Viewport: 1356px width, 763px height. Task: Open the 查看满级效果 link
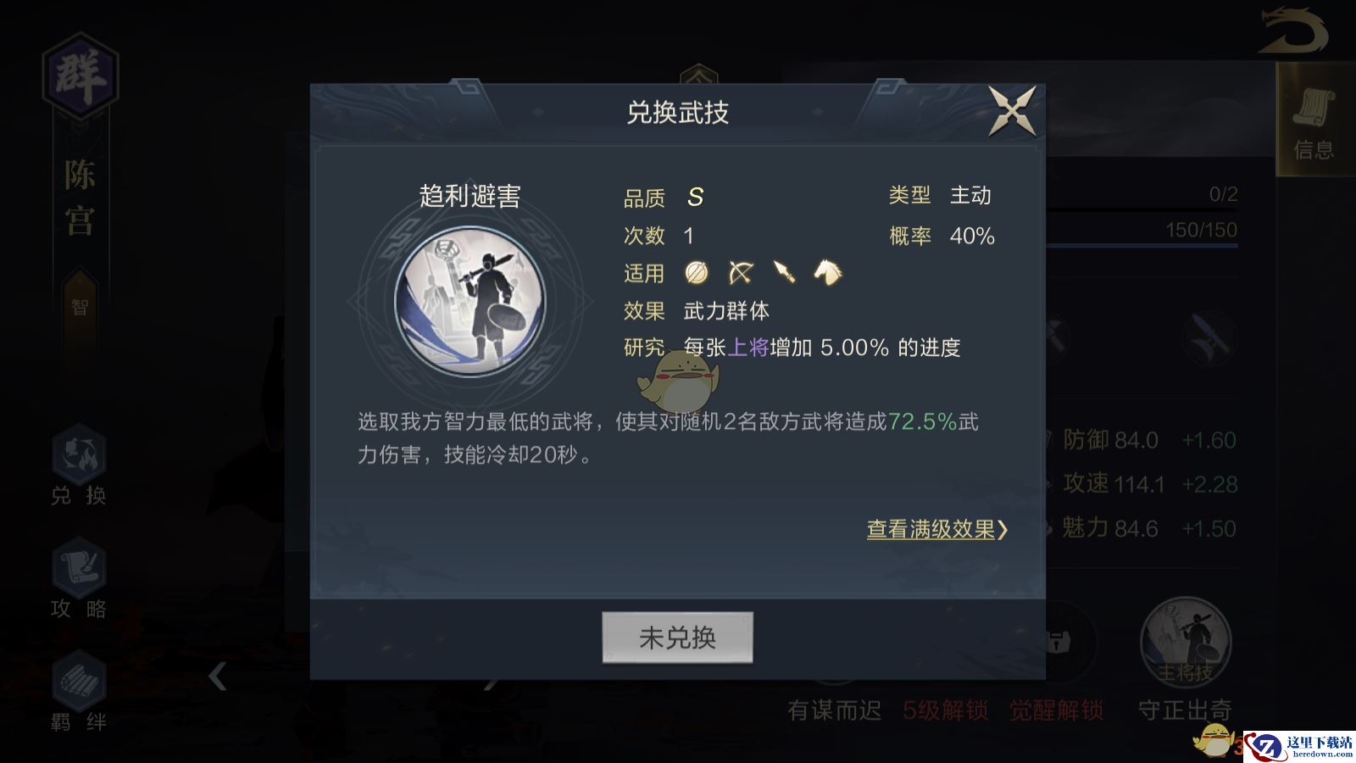(937, 530)
